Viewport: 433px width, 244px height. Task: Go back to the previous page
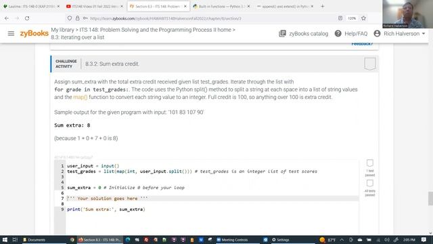(7, 18)
